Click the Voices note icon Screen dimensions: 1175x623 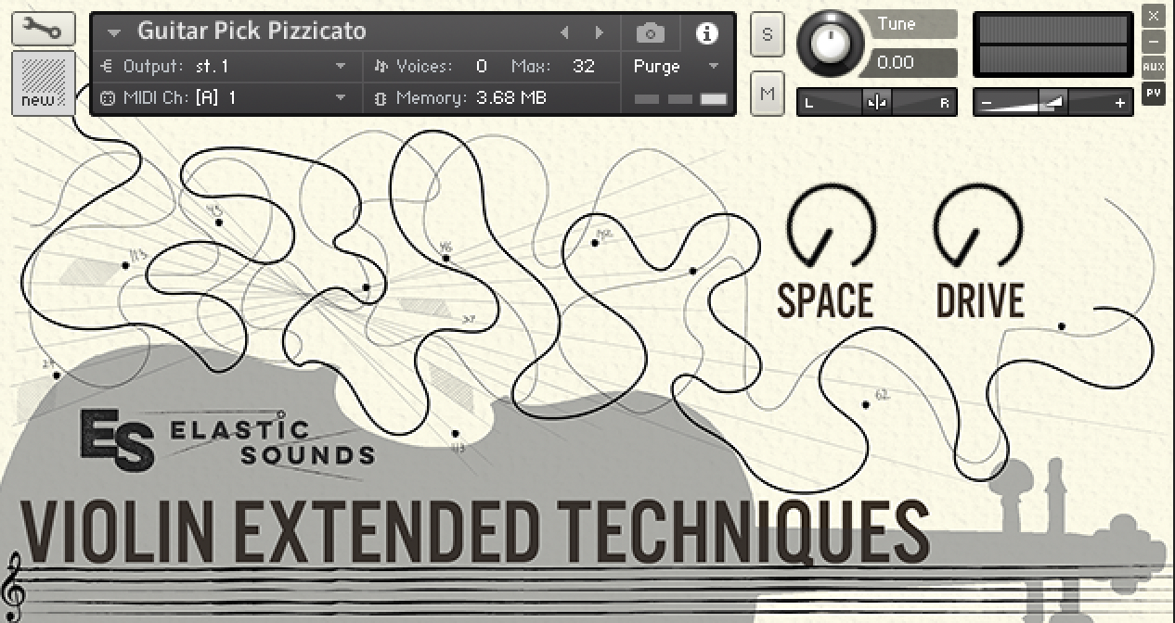coord(380,67)
